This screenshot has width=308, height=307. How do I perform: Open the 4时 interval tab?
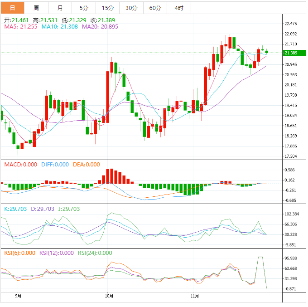179,8
